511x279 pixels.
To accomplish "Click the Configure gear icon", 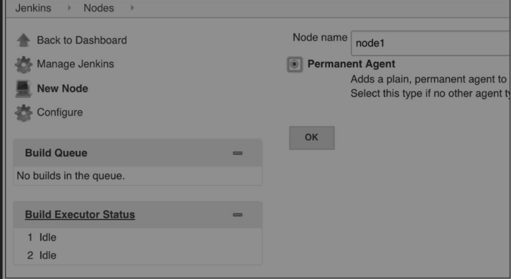I will (22, 113).
